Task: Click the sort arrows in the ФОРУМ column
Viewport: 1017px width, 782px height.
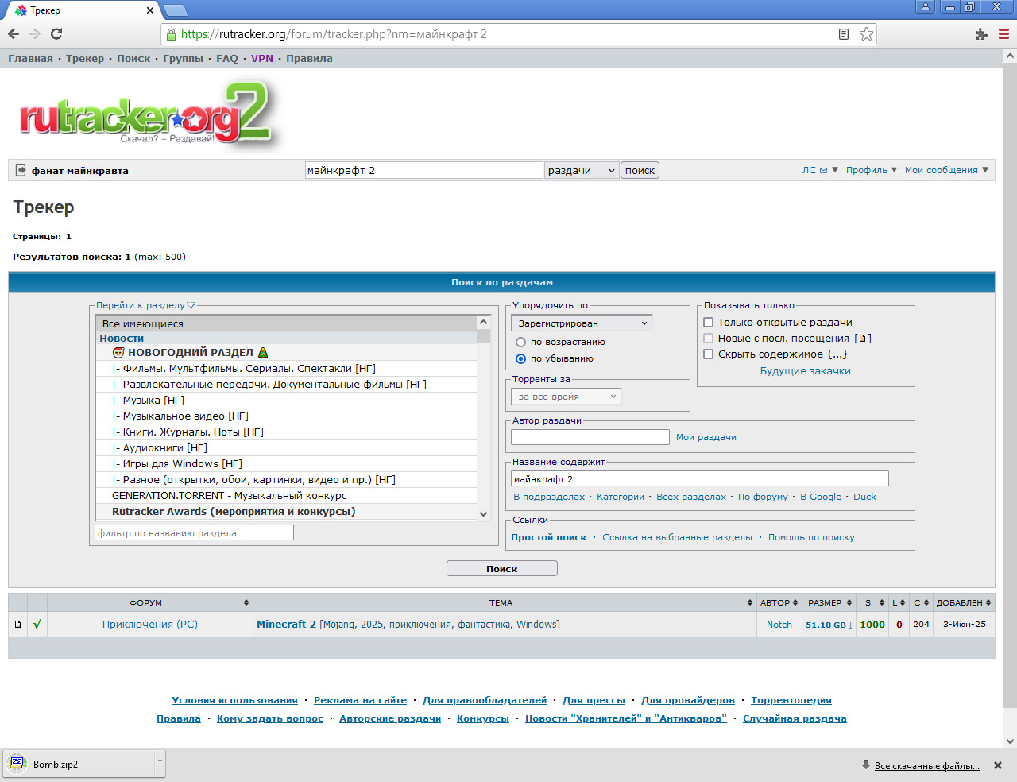Action: coord(246,602)
